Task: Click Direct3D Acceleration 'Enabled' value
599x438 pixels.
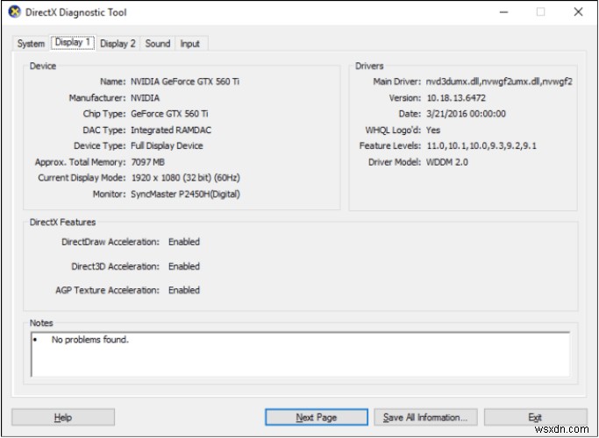Action: 184,266
